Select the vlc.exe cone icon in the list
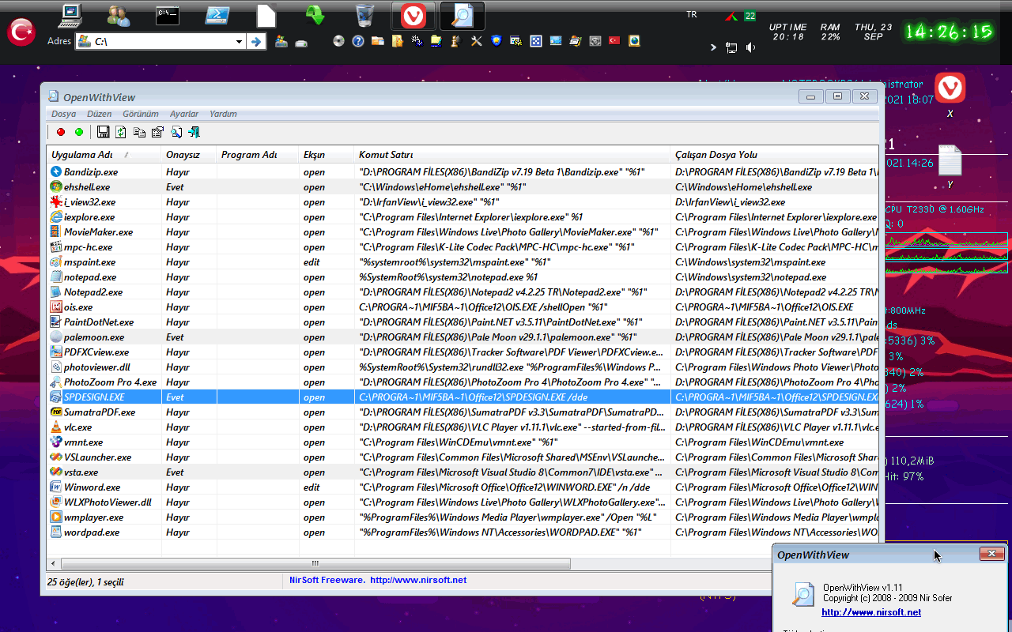1012x632 pixels. (x=56, y=427)
